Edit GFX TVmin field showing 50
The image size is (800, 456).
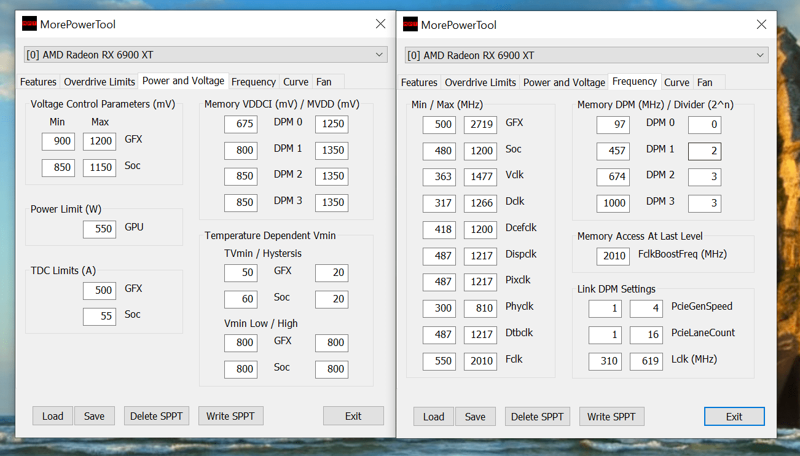(x=241, y=273)
